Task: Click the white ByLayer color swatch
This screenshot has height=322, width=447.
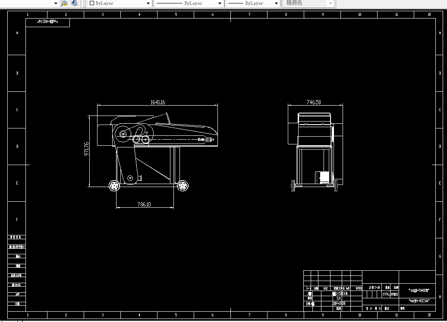Action: coord(92,3)
